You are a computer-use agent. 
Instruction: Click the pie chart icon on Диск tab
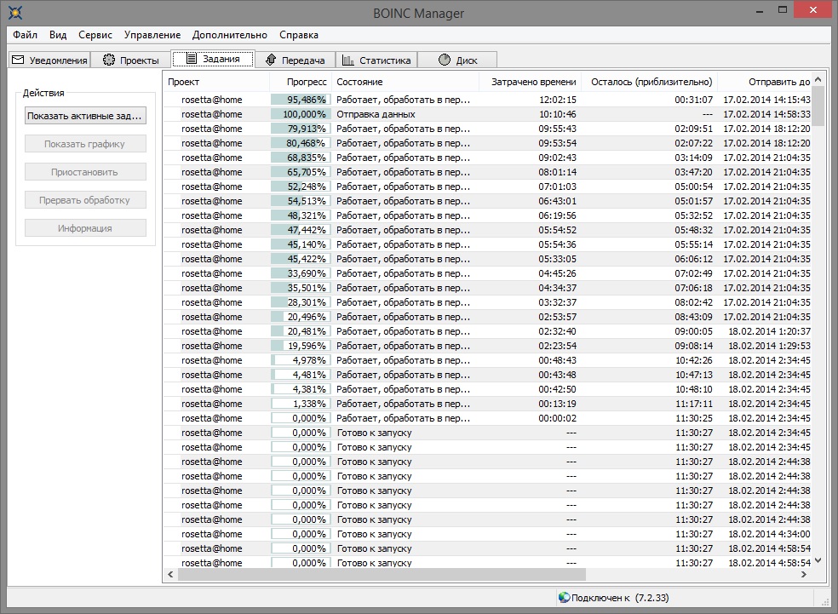(x=445, y=60)
